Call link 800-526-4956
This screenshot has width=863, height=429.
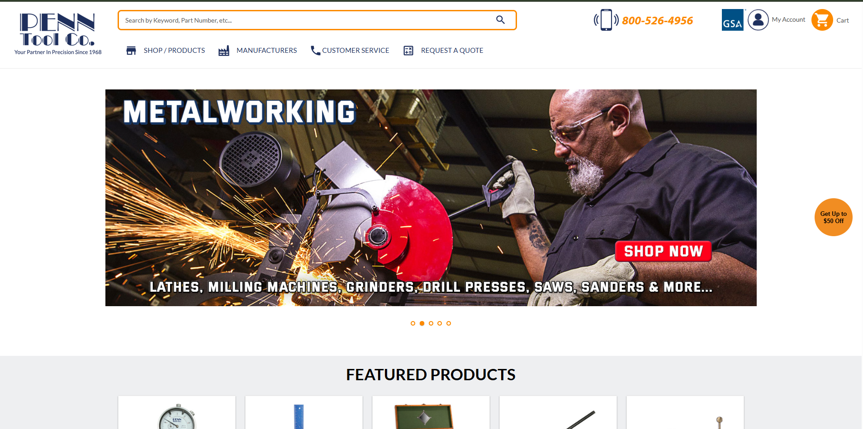click(657, 20)
